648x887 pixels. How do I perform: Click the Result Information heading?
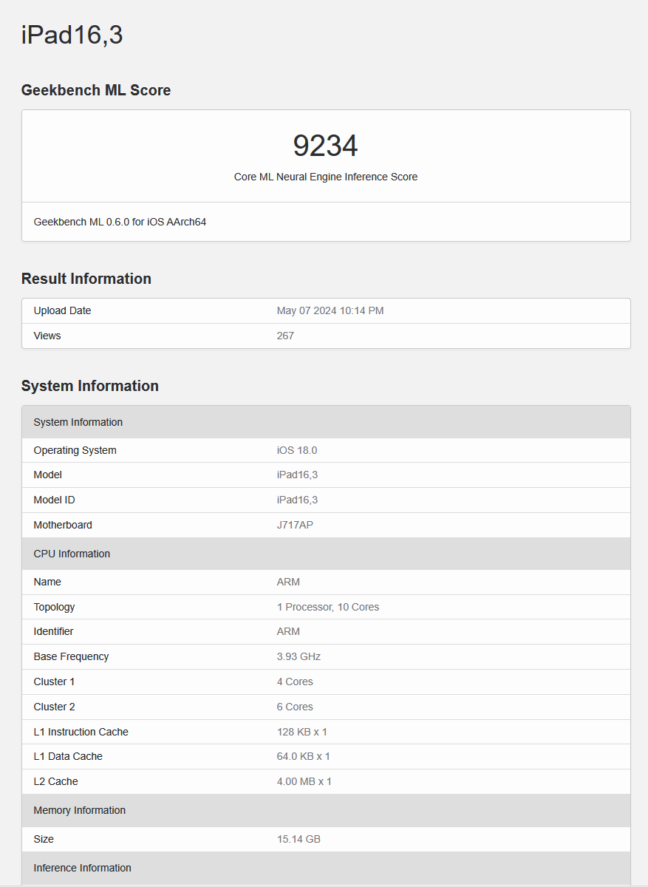point(86,279)
